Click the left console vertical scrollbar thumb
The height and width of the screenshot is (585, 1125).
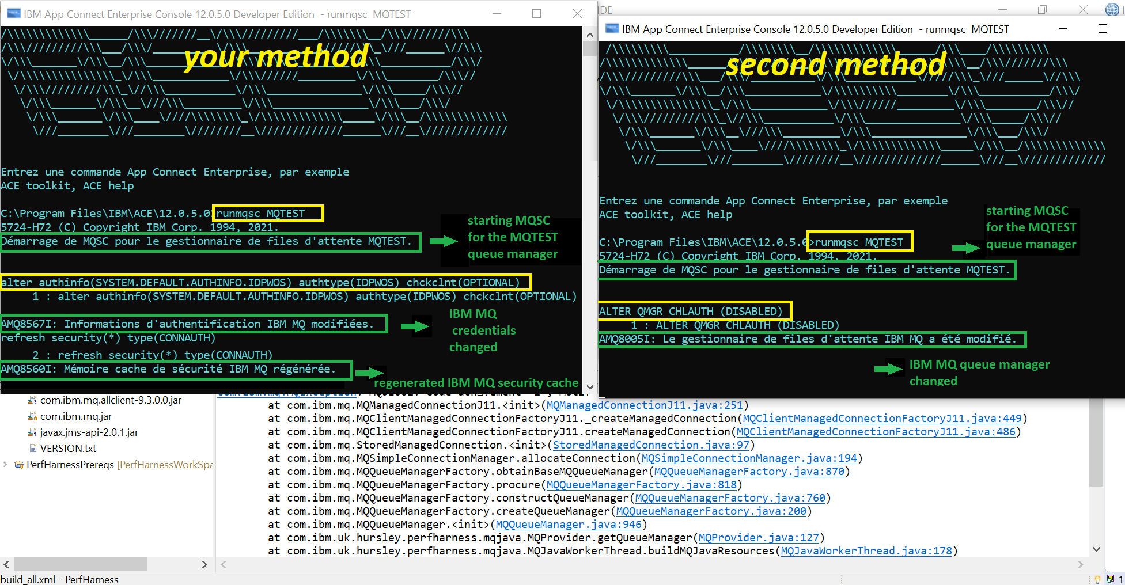pyautogui.click(x=590, y=48)
